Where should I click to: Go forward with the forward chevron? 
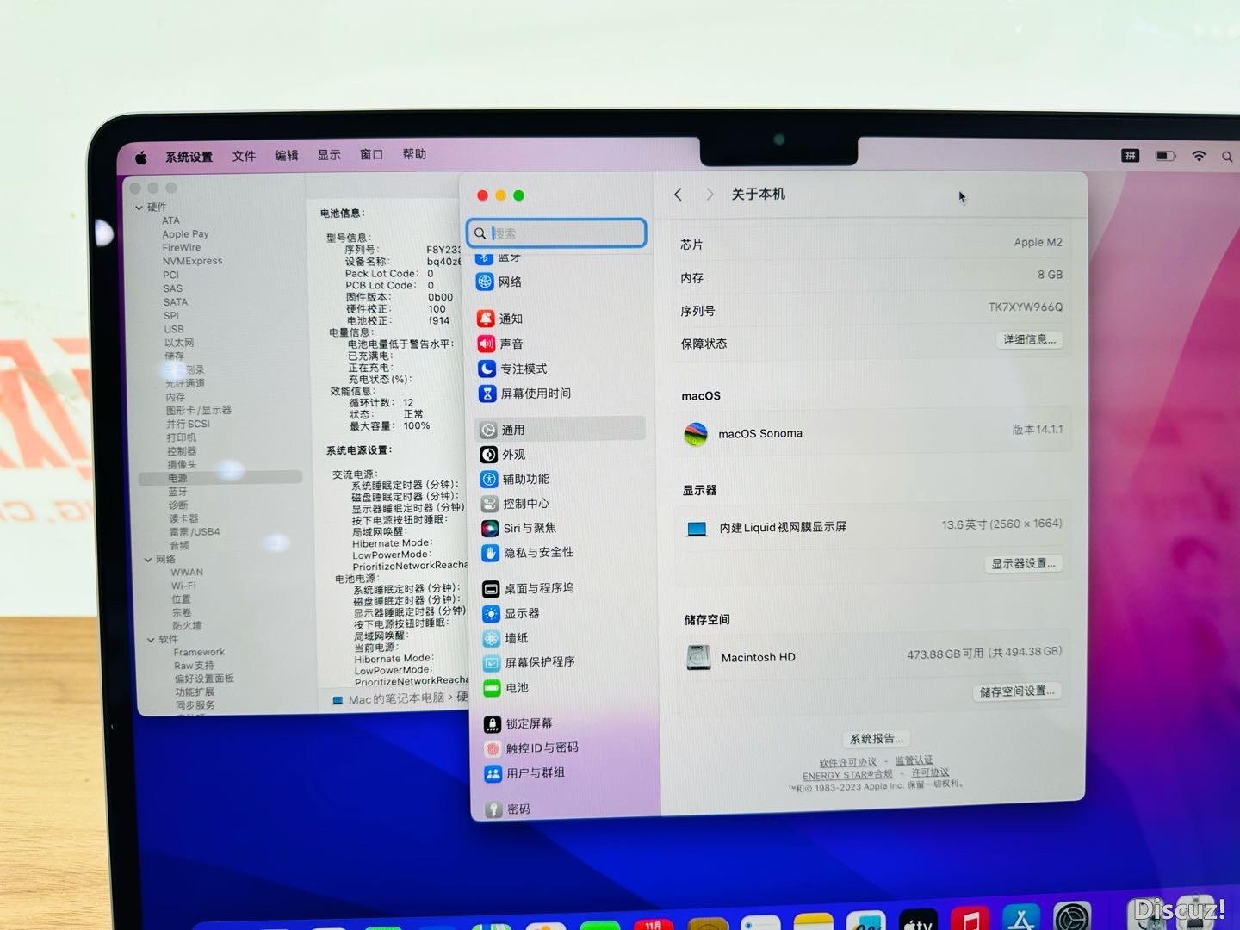710,195
